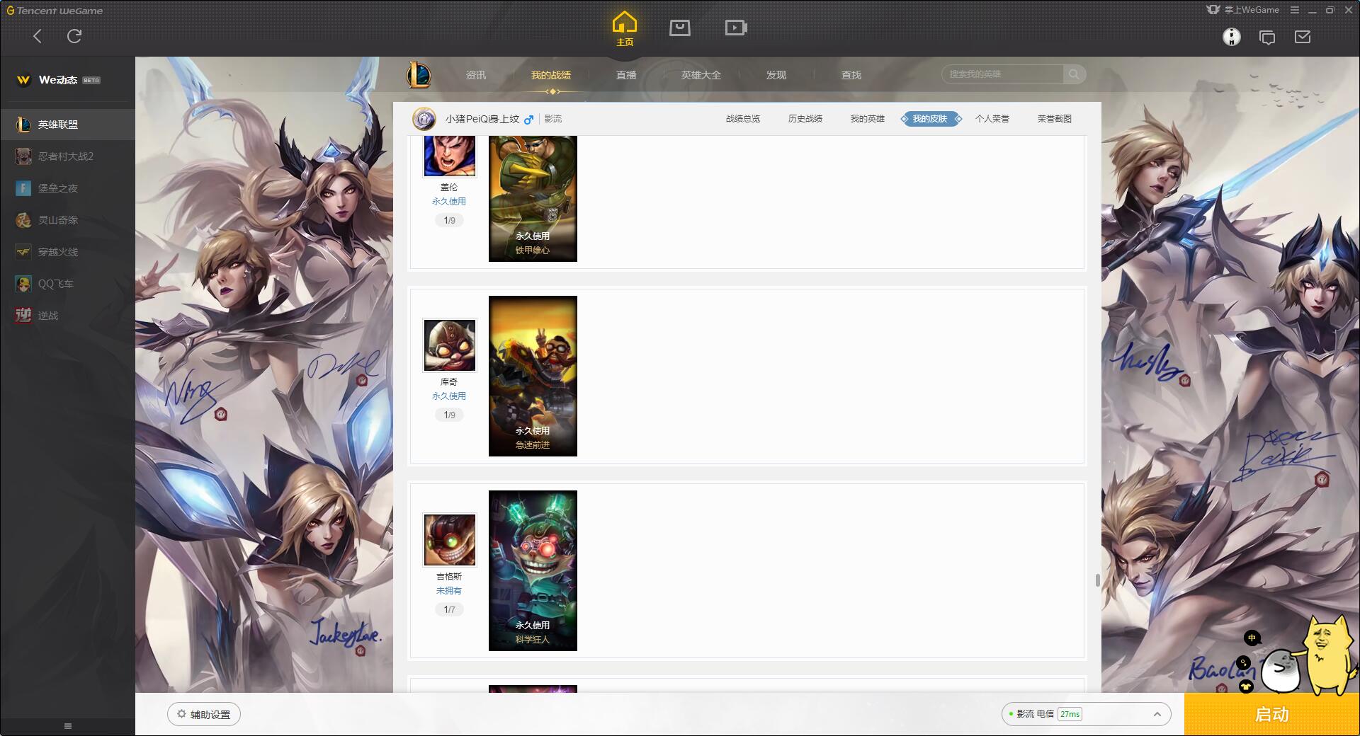This screenshot has height=736, width=1360.
Task: Click 库奇 1/9 skin count badge
Action: click(449, 415)
